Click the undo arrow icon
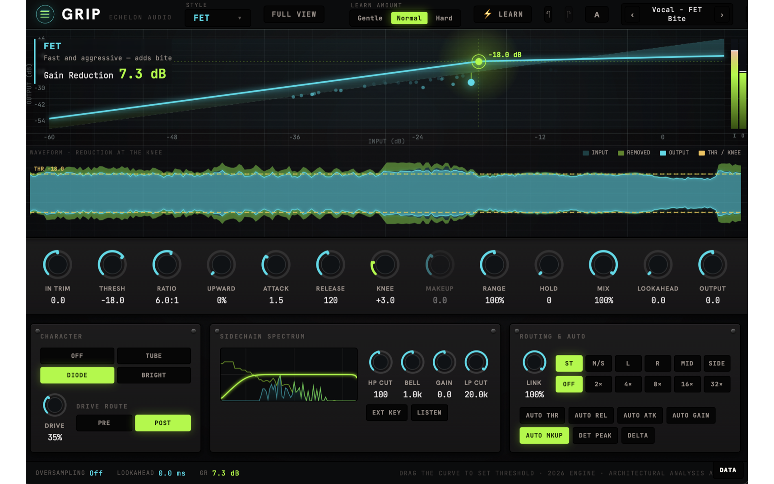The height and width of the screenshot is (484, 774). point(548,14)
